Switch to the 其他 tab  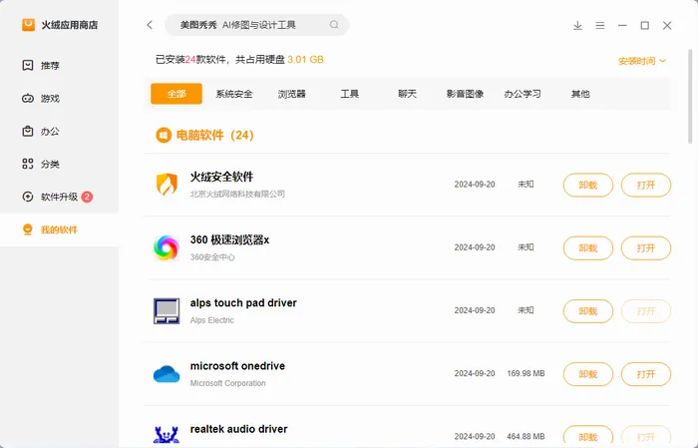(x=580, y=94)
